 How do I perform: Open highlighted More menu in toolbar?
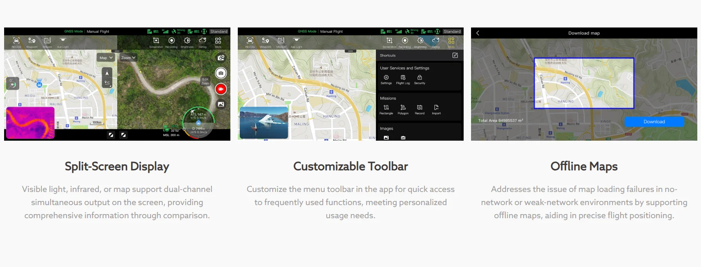pos(451,41)
